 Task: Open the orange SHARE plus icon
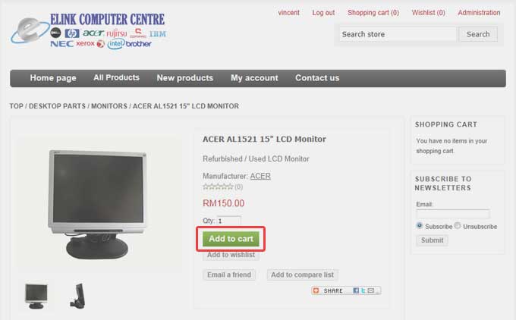pos(316,290)
